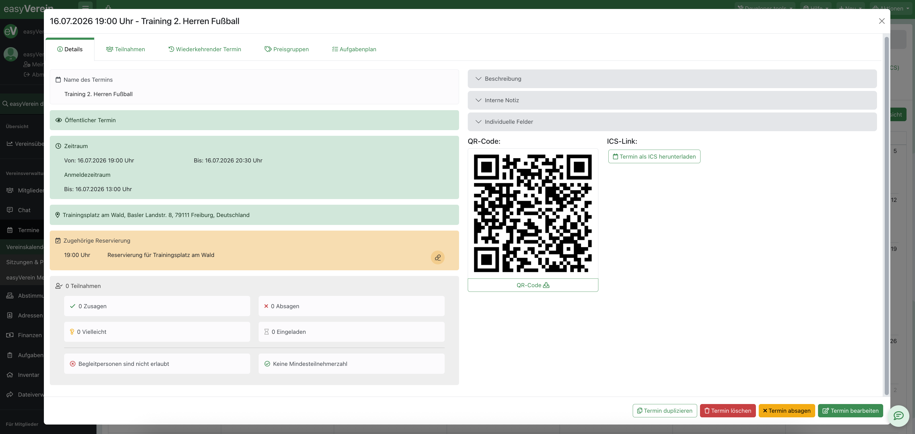Viewport: 915px width, 434px height.
Task: Click the Reservierung für Trainingsplatz am Wald text
Action: point(161,255)
